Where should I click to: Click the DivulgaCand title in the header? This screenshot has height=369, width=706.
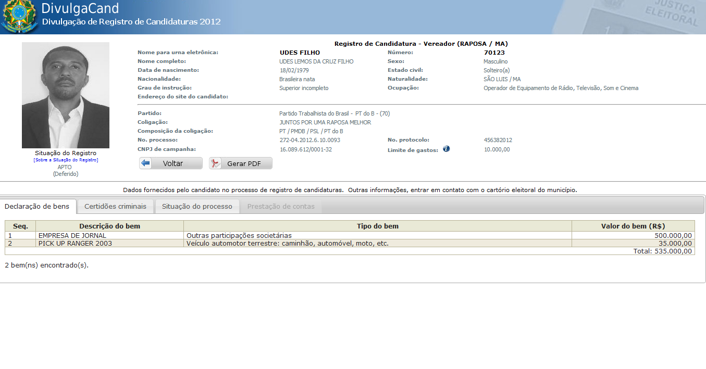point(80,8)
